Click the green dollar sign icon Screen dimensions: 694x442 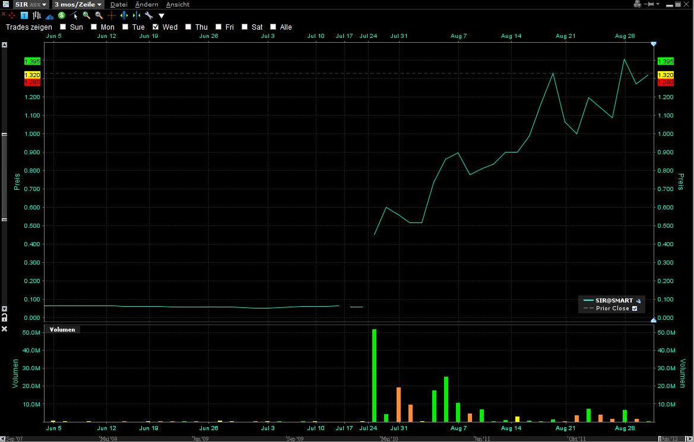click(x=62, y=15)
